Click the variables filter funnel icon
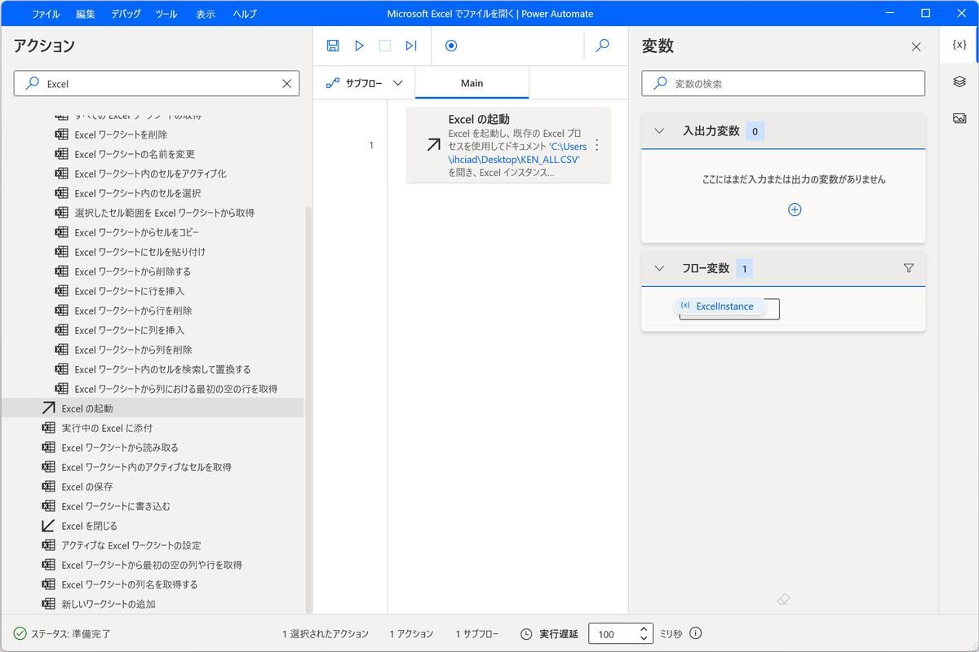This screenshot has height=652, width=979. click(x=909, y=268)
